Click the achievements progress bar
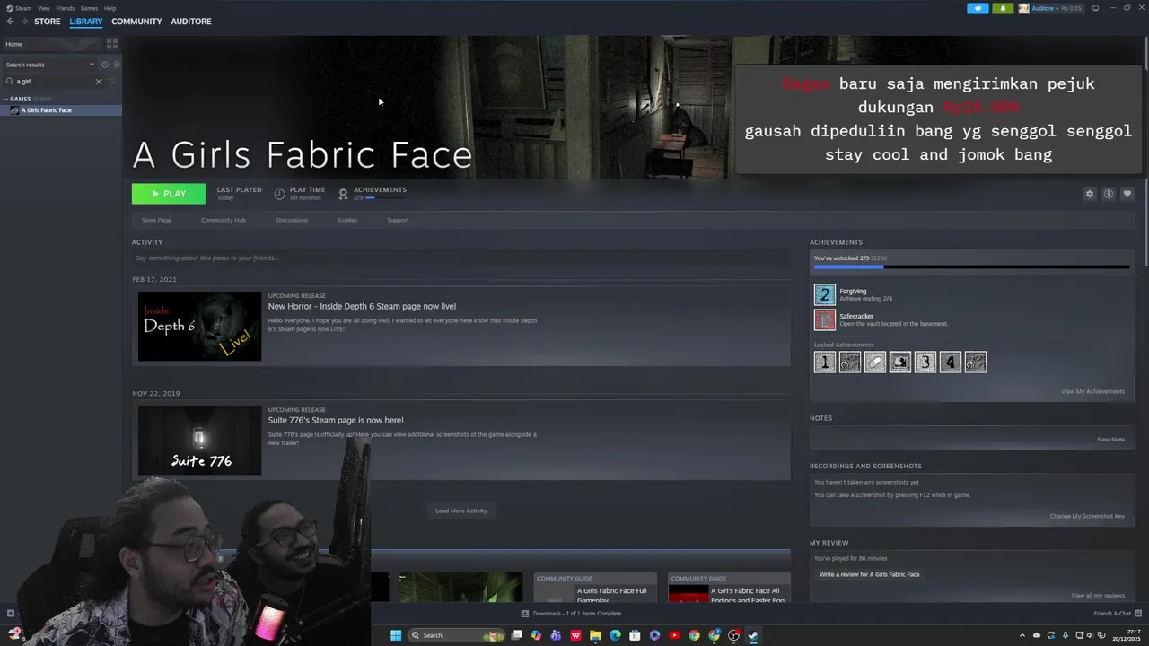This screenshot has width=1149, height=646. (971, 266)
